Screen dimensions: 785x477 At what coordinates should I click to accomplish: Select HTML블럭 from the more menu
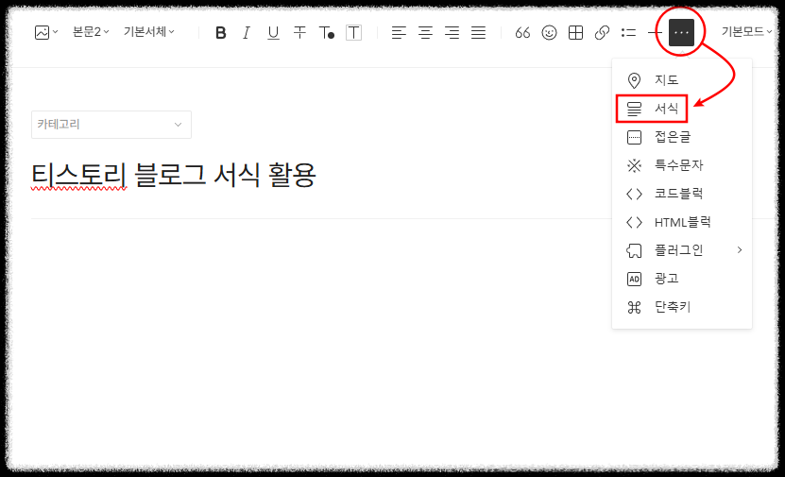(x=682, y=222)
